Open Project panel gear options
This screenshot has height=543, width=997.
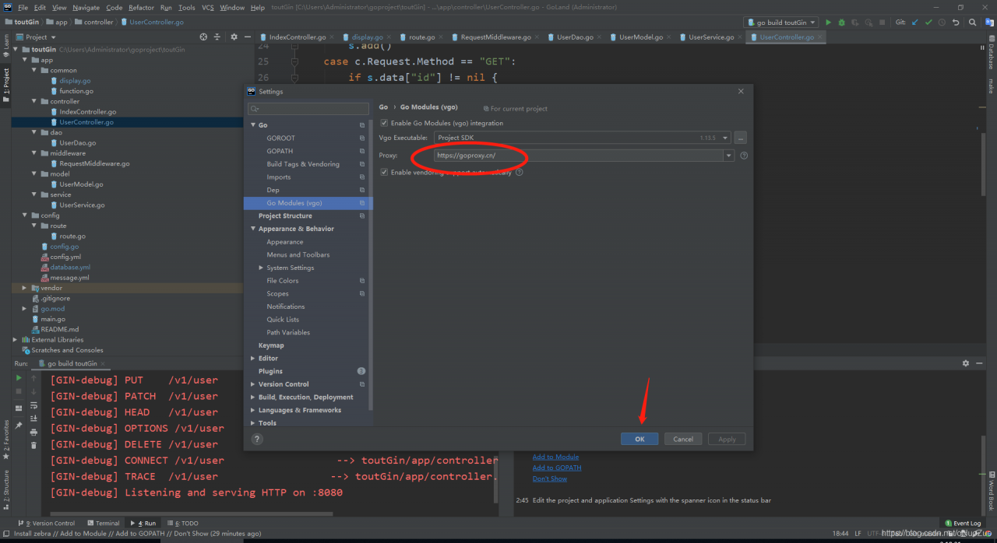pyautogui.click(x=234, y=37)
